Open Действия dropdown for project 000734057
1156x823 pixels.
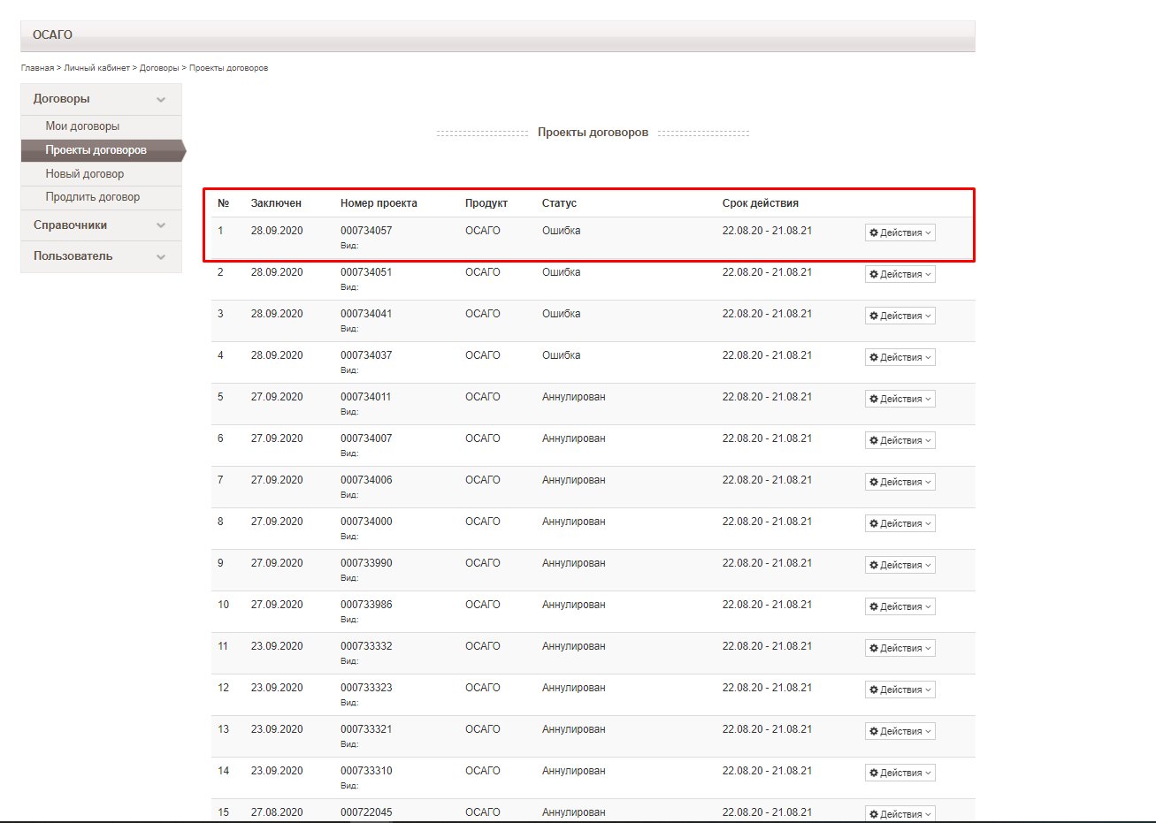click(x=900, y=232)
